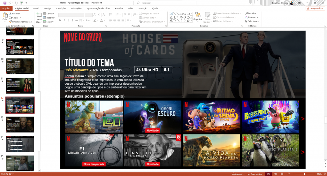Click the Selecionar cursor icon
This screenshot has width=327, height=176.
246,21
